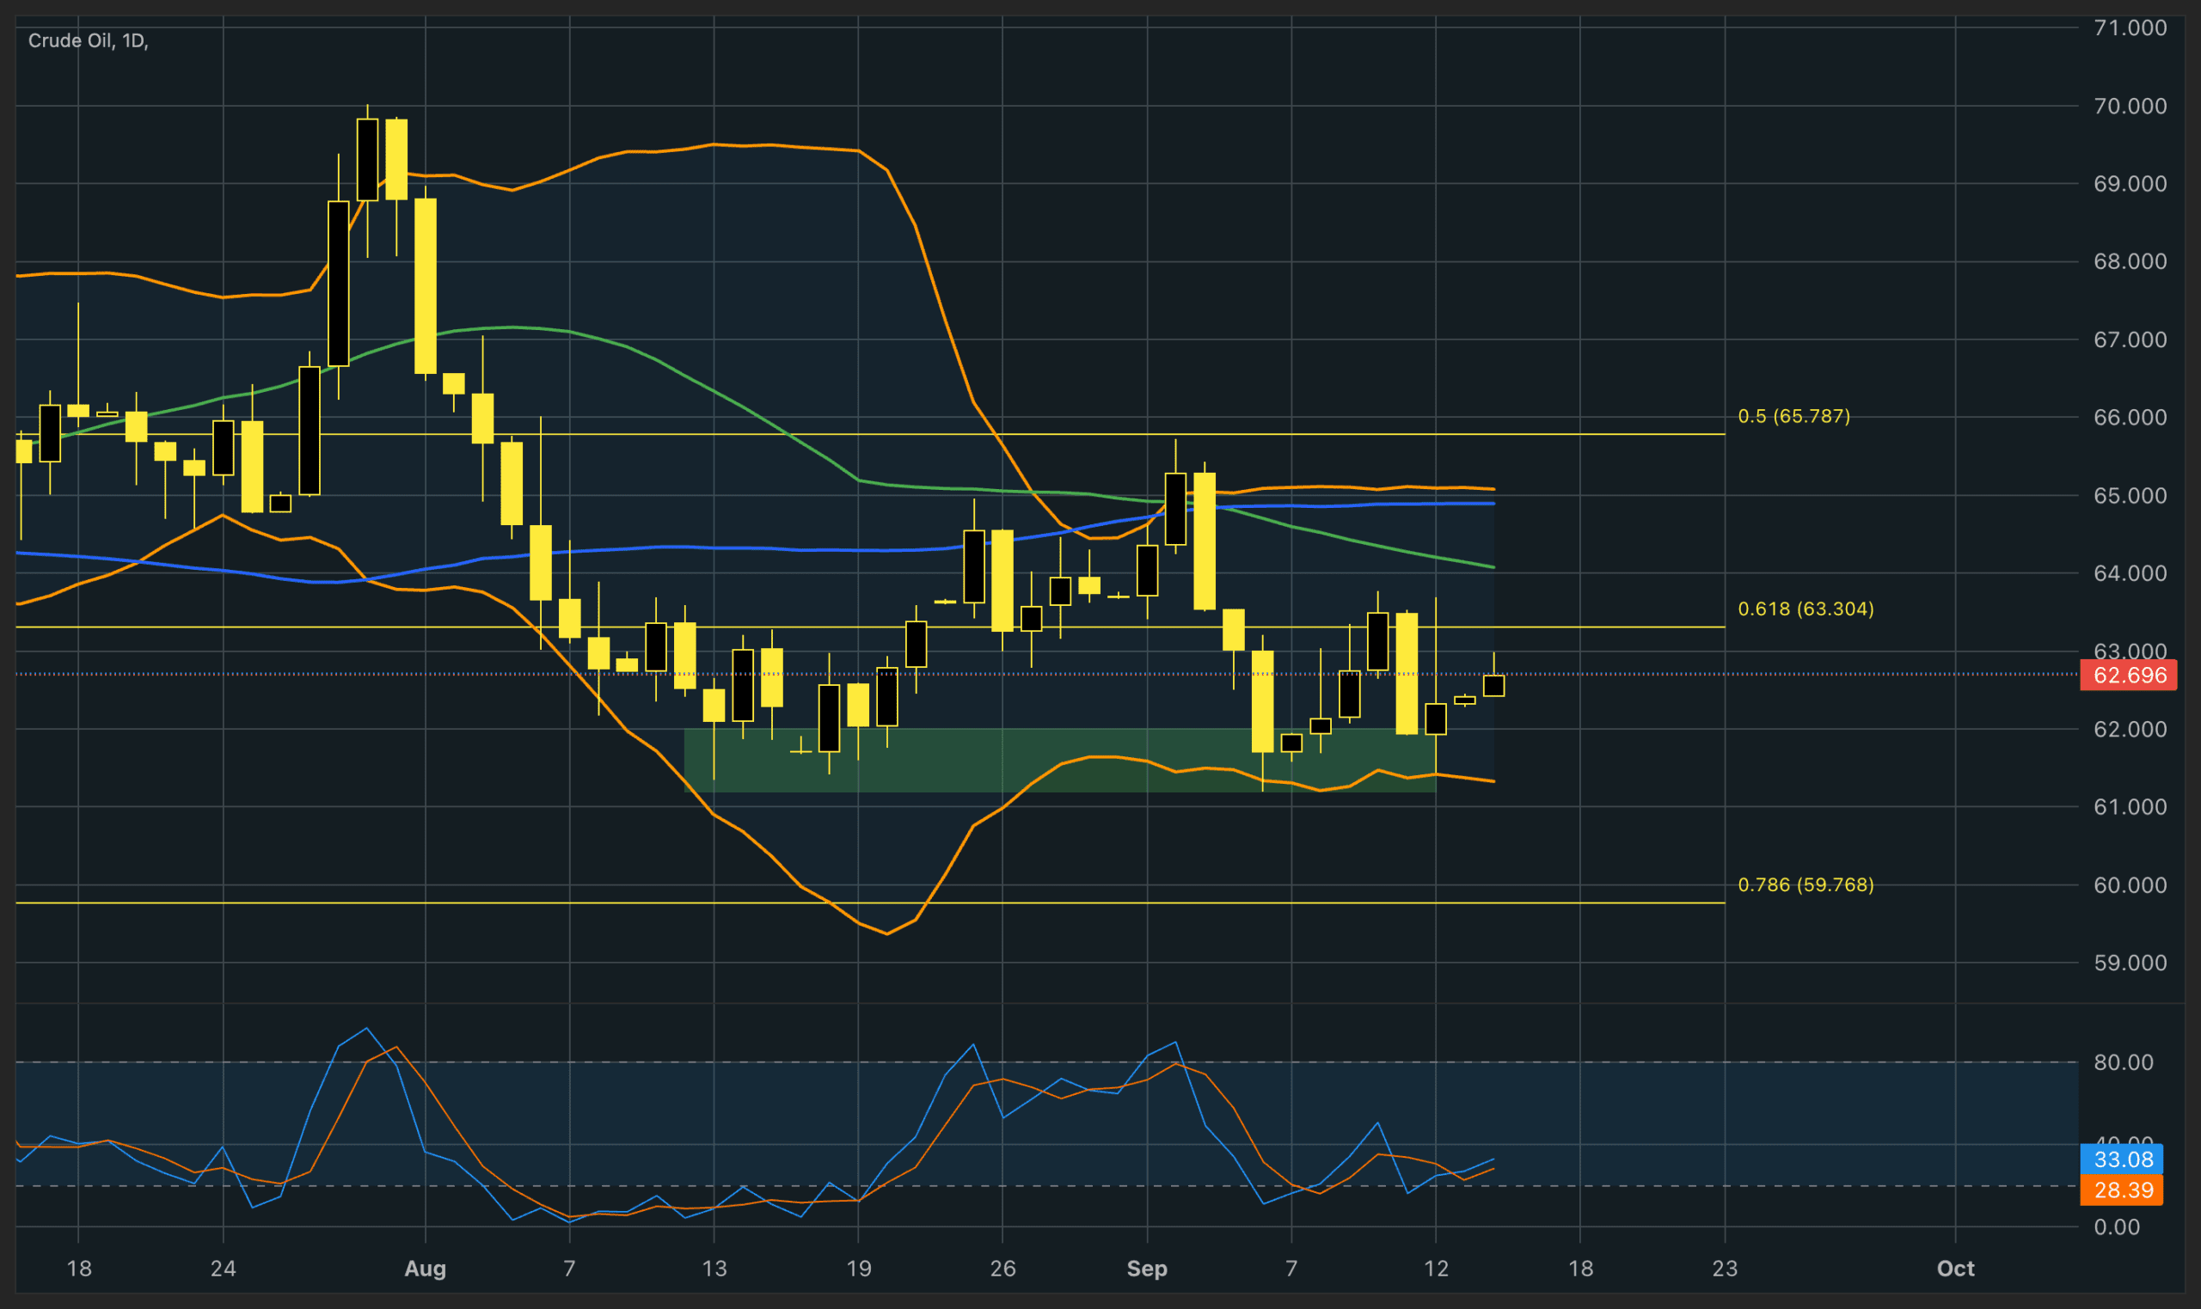Click the 26 date label on time axis
Image resolution: width=2201 pixels, height=1309 pixels.
pos(1002,1269)
